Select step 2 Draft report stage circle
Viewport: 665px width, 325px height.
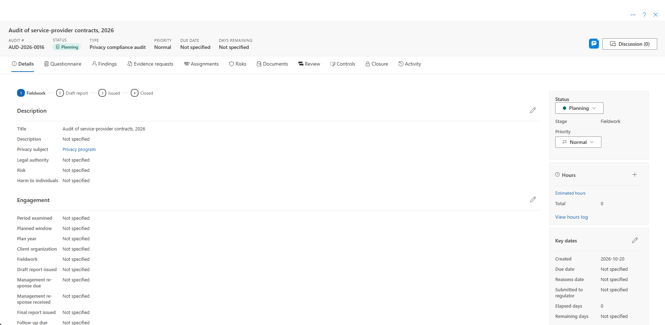pos(60,93)
